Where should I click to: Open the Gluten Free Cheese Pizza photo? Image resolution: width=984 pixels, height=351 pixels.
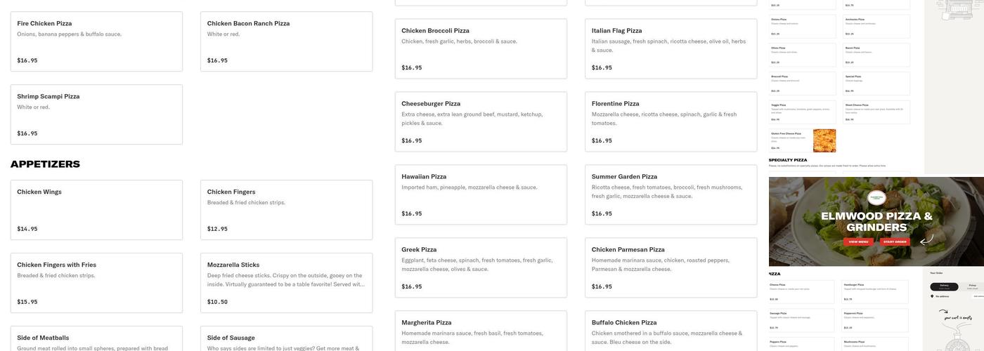coord(824,140)
